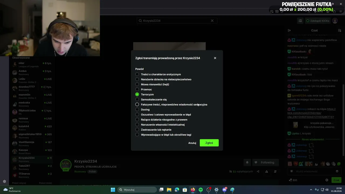This screenshot has height=194, width=345.
Task: Select the 'Terroryzm' radio button
Action: 137,95
